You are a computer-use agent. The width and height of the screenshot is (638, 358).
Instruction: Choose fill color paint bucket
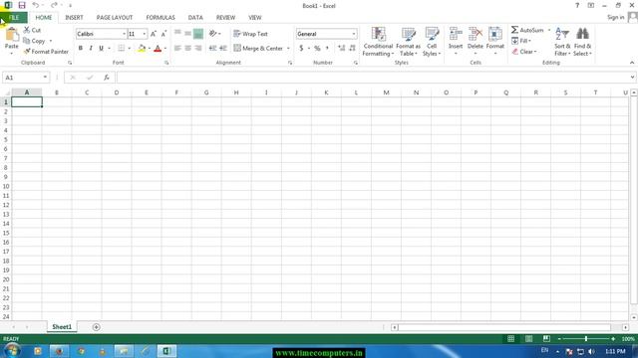[x=142, y=49]
